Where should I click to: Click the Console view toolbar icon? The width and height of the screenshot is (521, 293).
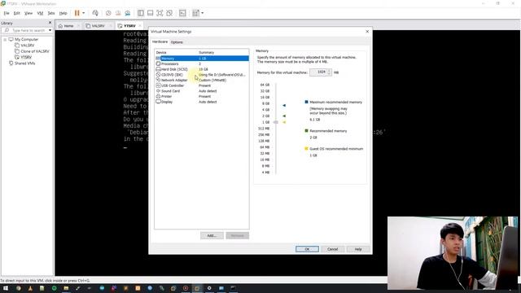tap(182, 13)
